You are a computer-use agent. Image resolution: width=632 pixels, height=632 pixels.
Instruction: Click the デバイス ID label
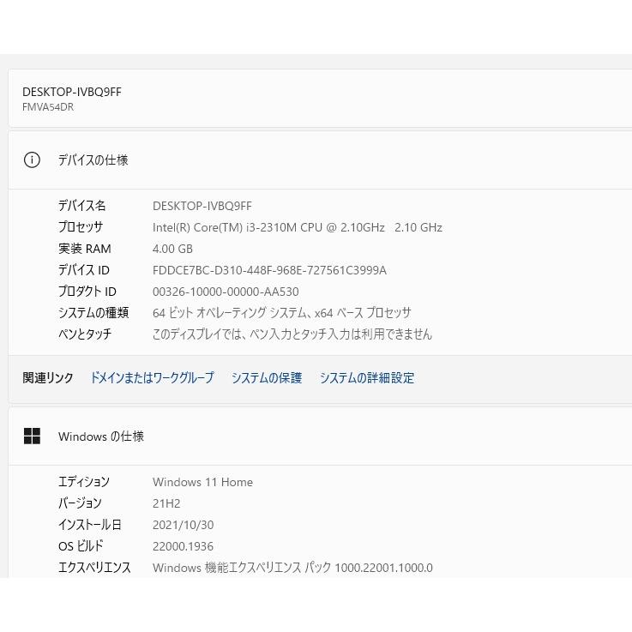point(84,270)
